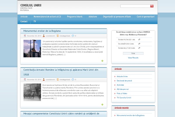The image size is (175, 117).
Task: Open article Contribuția Armatei Române la înfăptuirea
Action: pyautogui.click(x=61, y=72)
